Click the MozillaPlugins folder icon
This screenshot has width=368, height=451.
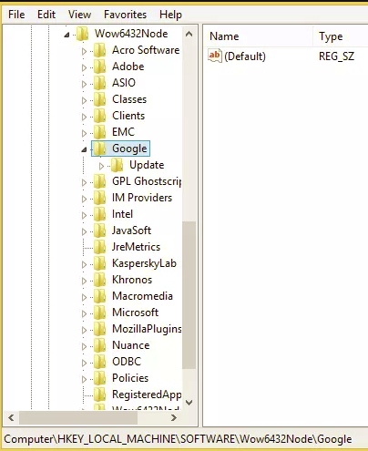pyautogui.click(x=99, y=329)
